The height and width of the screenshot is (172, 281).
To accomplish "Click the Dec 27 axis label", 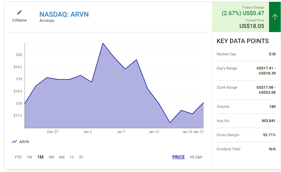I will 53,132.
